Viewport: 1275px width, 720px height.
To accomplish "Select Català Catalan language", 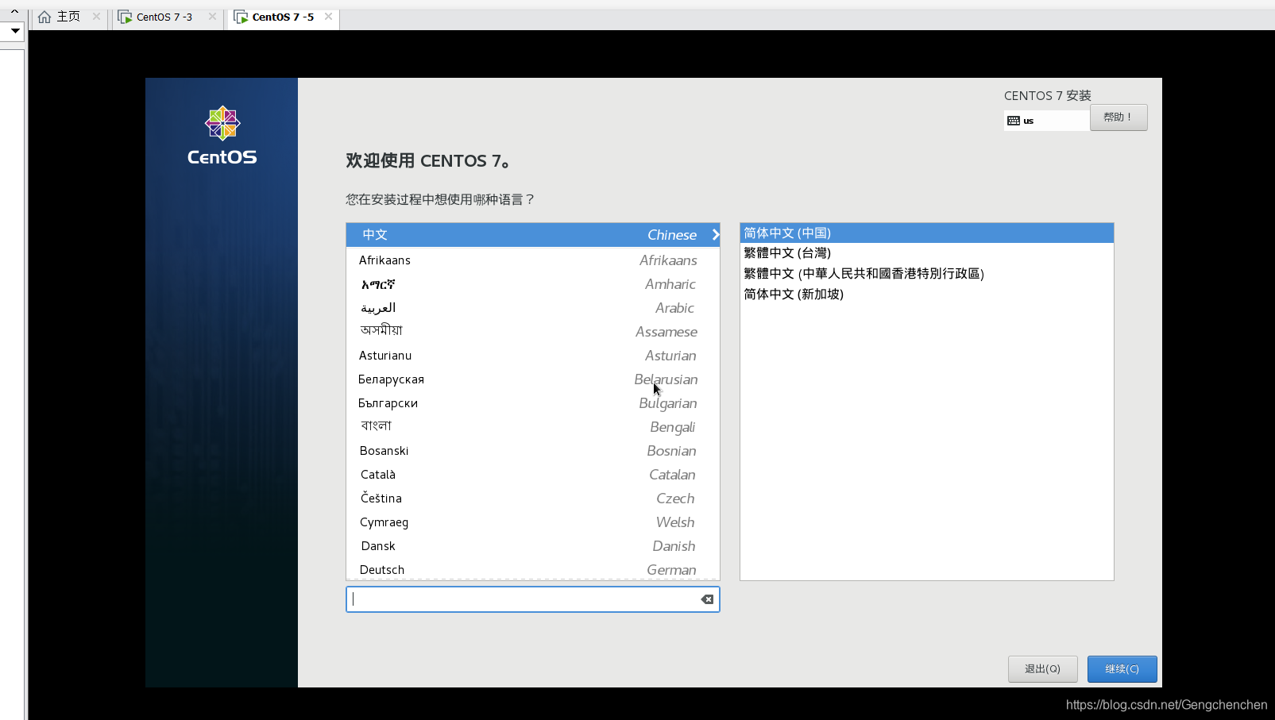I will [x=533, y=475].
